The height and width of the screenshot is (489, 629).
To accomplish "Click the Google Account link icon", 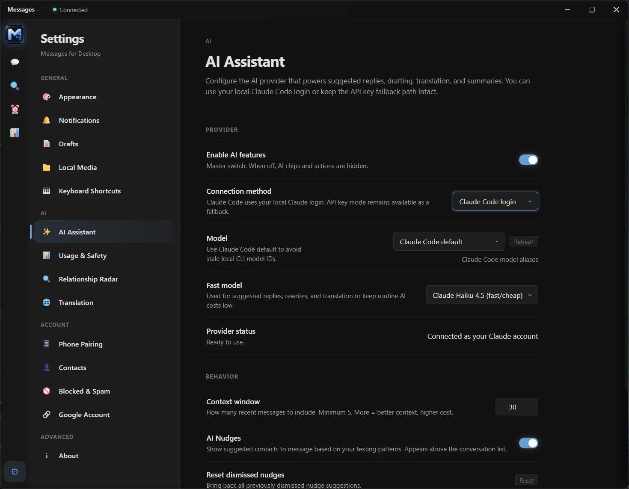I will [47, 415].
